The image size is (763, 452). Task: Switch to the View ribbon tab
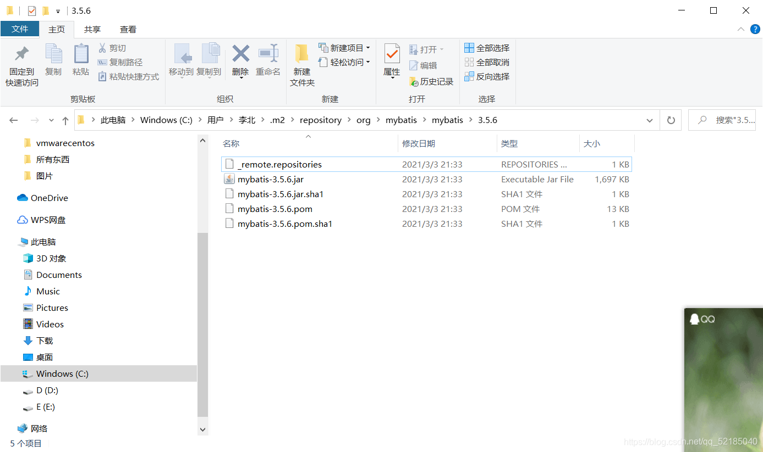pos(128,30)
